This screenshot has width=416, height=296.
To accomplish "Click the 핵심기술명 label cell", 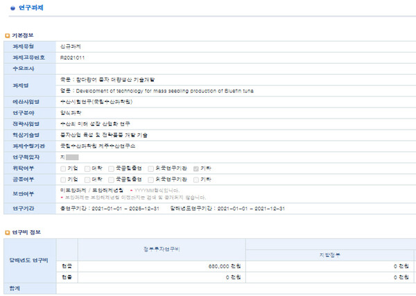I will 30,135.
